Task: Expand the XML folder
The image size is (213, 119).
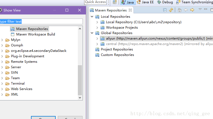Action: 2,94
